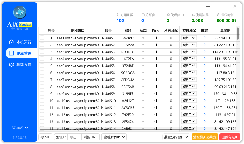Expand the 驱动V5 driver dropdown
Screen dimensions: 244x144
(20, 128)
